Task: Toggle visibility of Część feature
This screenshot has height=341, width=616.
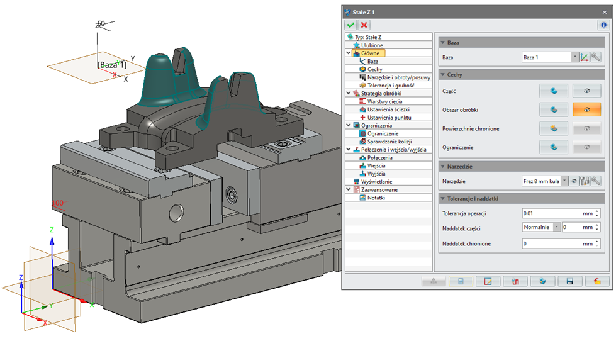Action: [586, 91]
